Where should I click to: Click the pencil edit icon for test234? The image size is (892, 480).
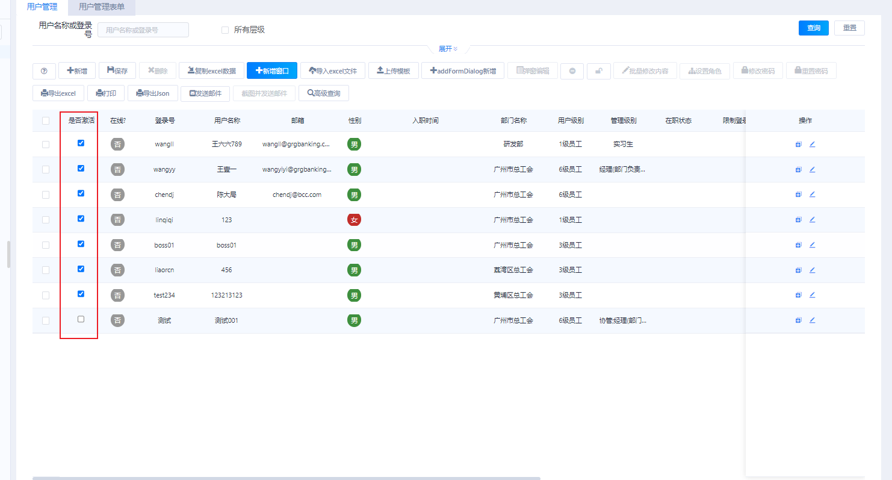[812, 295]
